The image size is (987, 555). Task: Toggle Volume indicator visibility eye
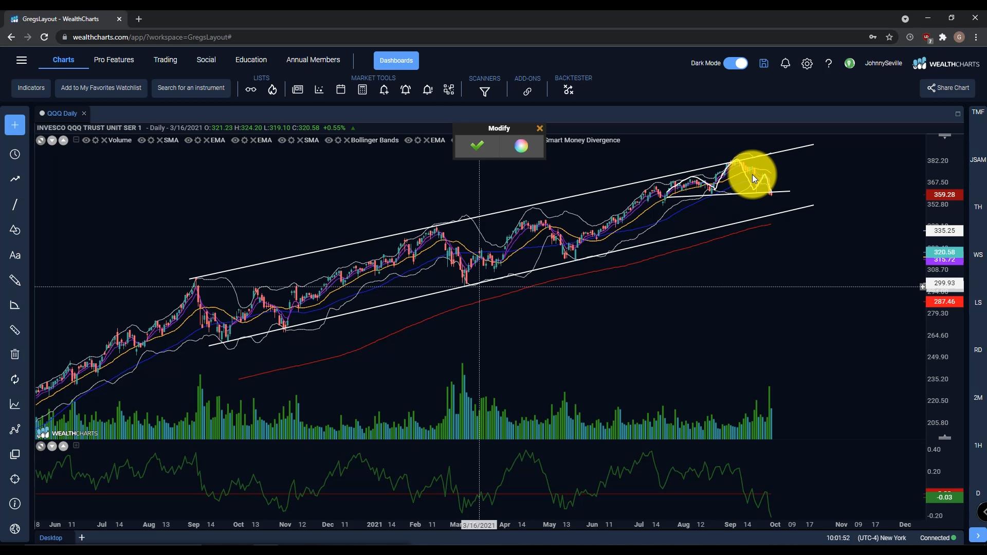click(x=86, y=140)
